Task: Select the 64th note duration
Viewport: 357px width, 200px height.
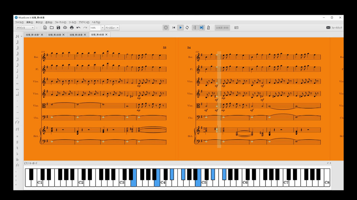Action: pos(17,48)
